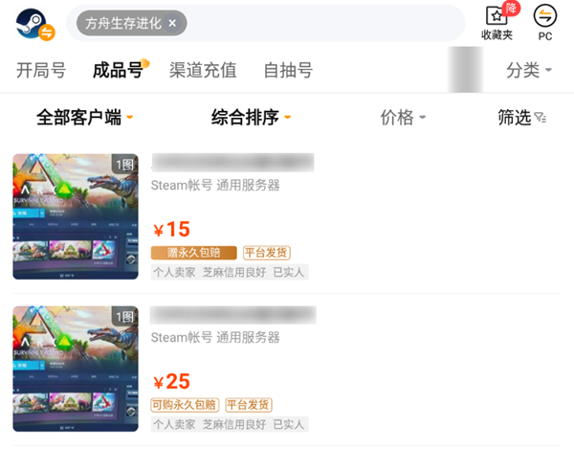Tap 平台发货 tag on ¥15 listing
The image size is (574, 449).
click(x=267, y=253)
